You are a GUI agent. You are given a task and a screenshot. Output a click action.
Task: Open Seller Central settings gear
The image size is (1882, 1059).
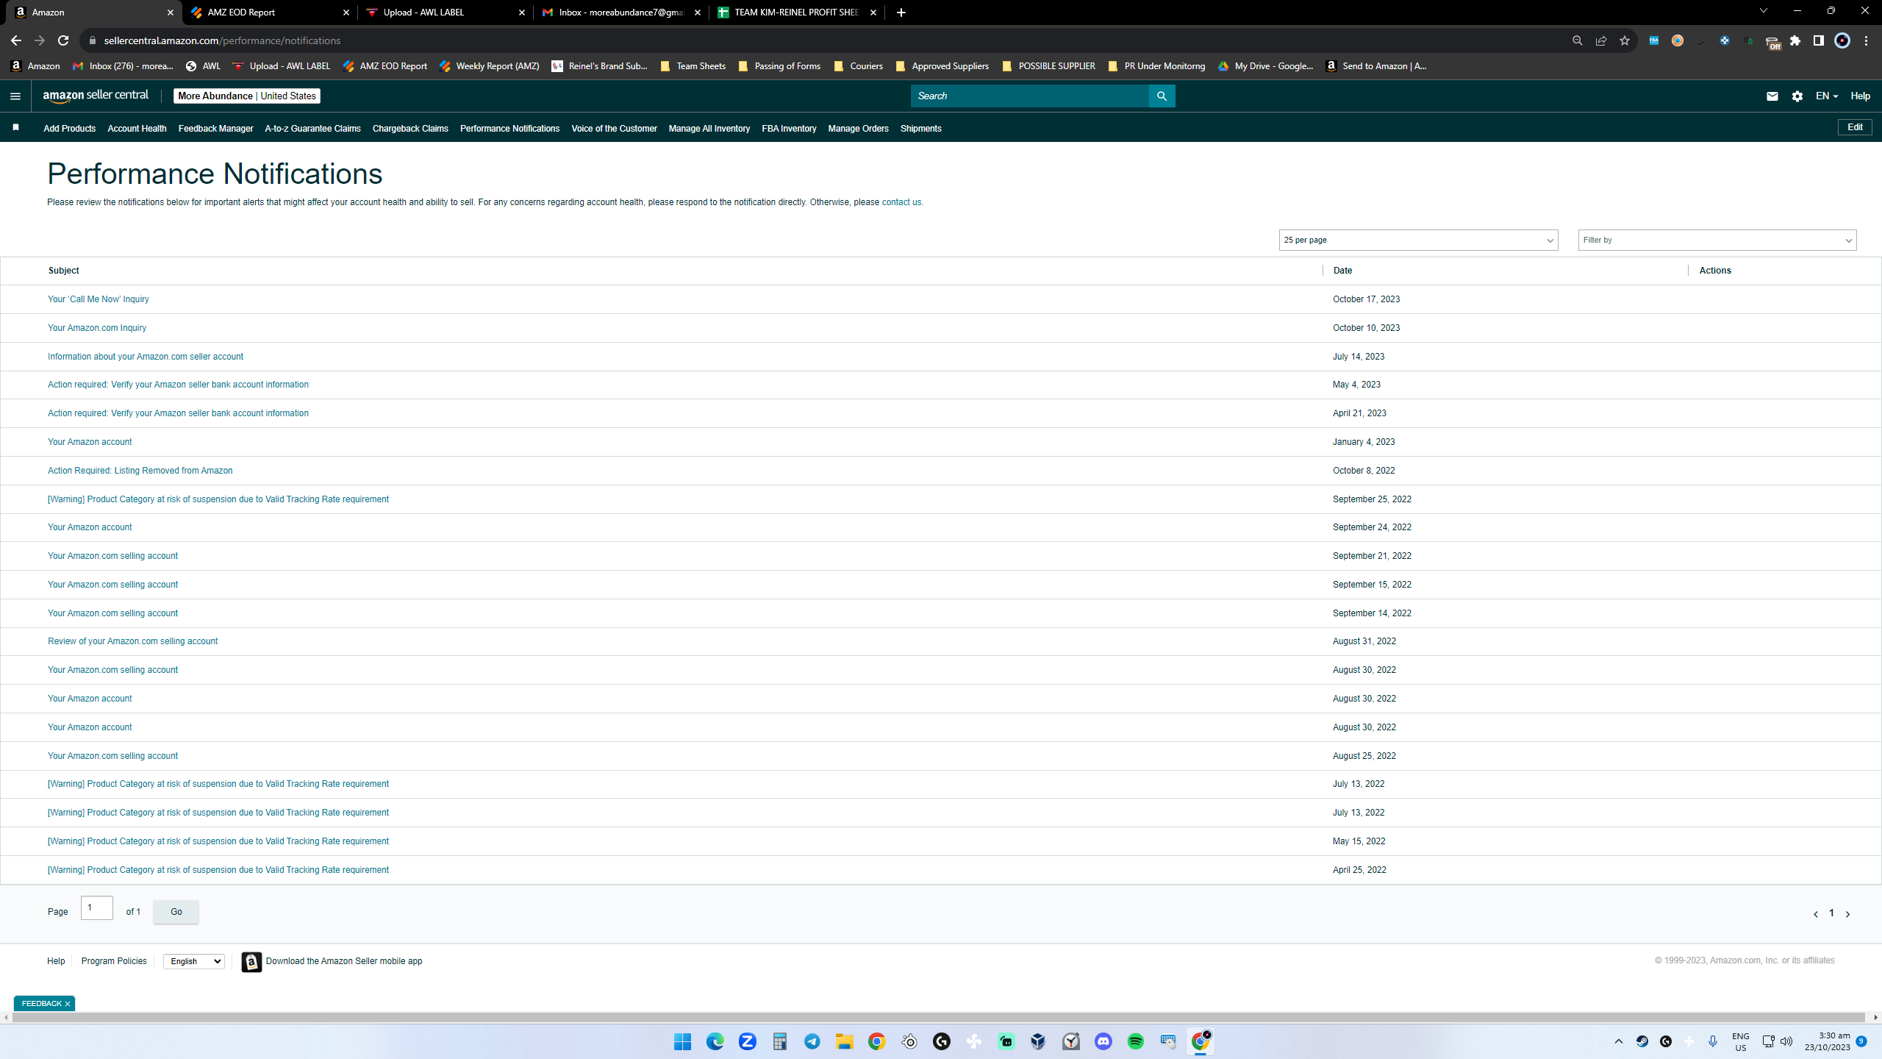pyautogui.click(x=1797, y=96)
